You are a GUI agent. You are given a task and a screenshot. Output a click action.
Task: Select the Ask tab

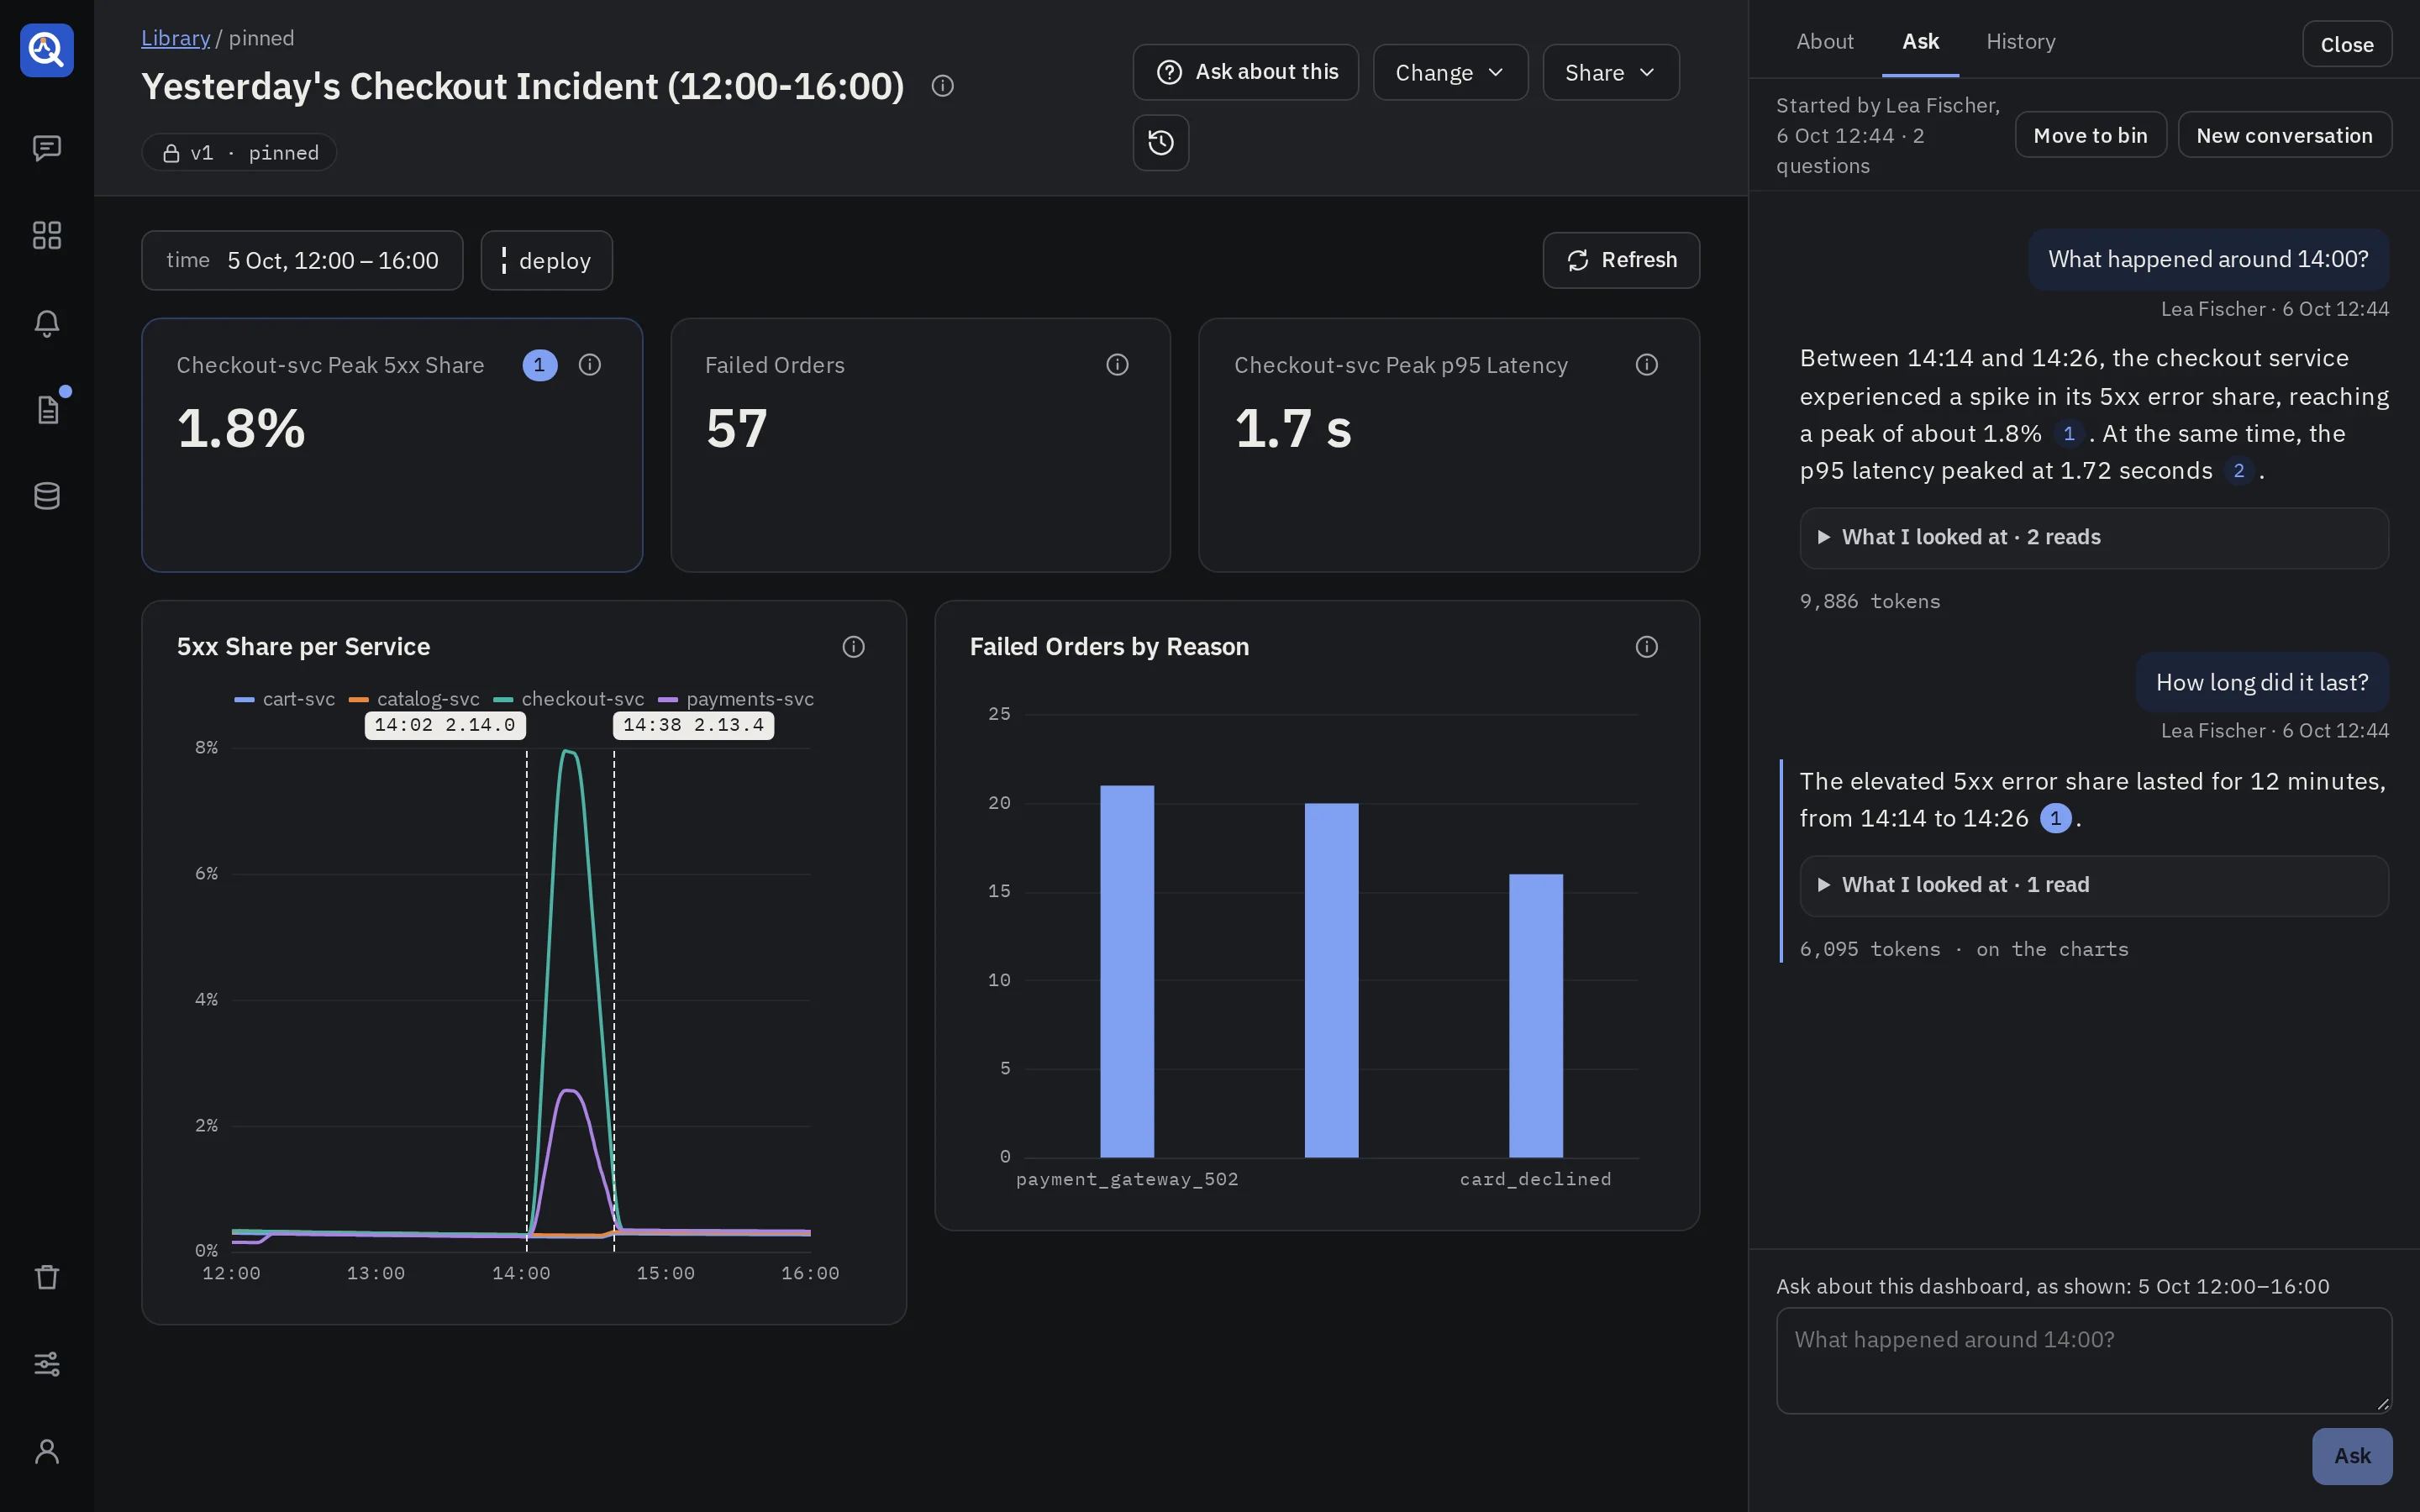pyautogui.click(x=1920, y=42)
